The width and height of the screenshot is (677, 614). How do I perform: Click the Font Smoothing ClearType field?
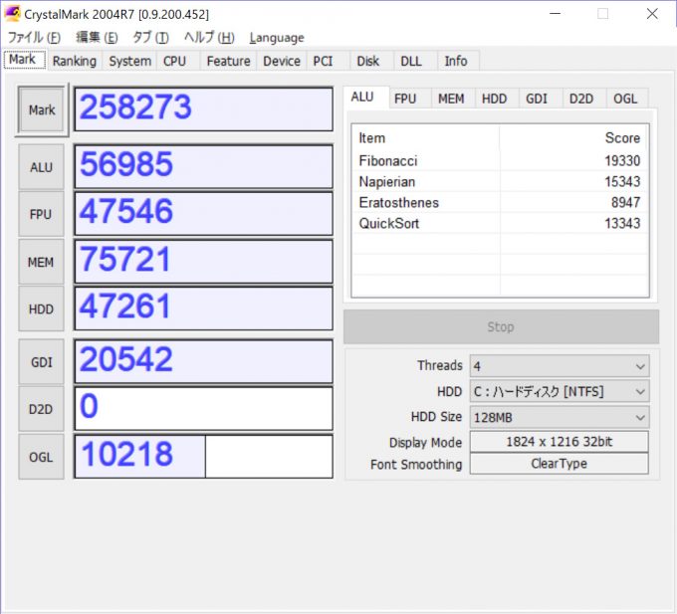(560, 464)
